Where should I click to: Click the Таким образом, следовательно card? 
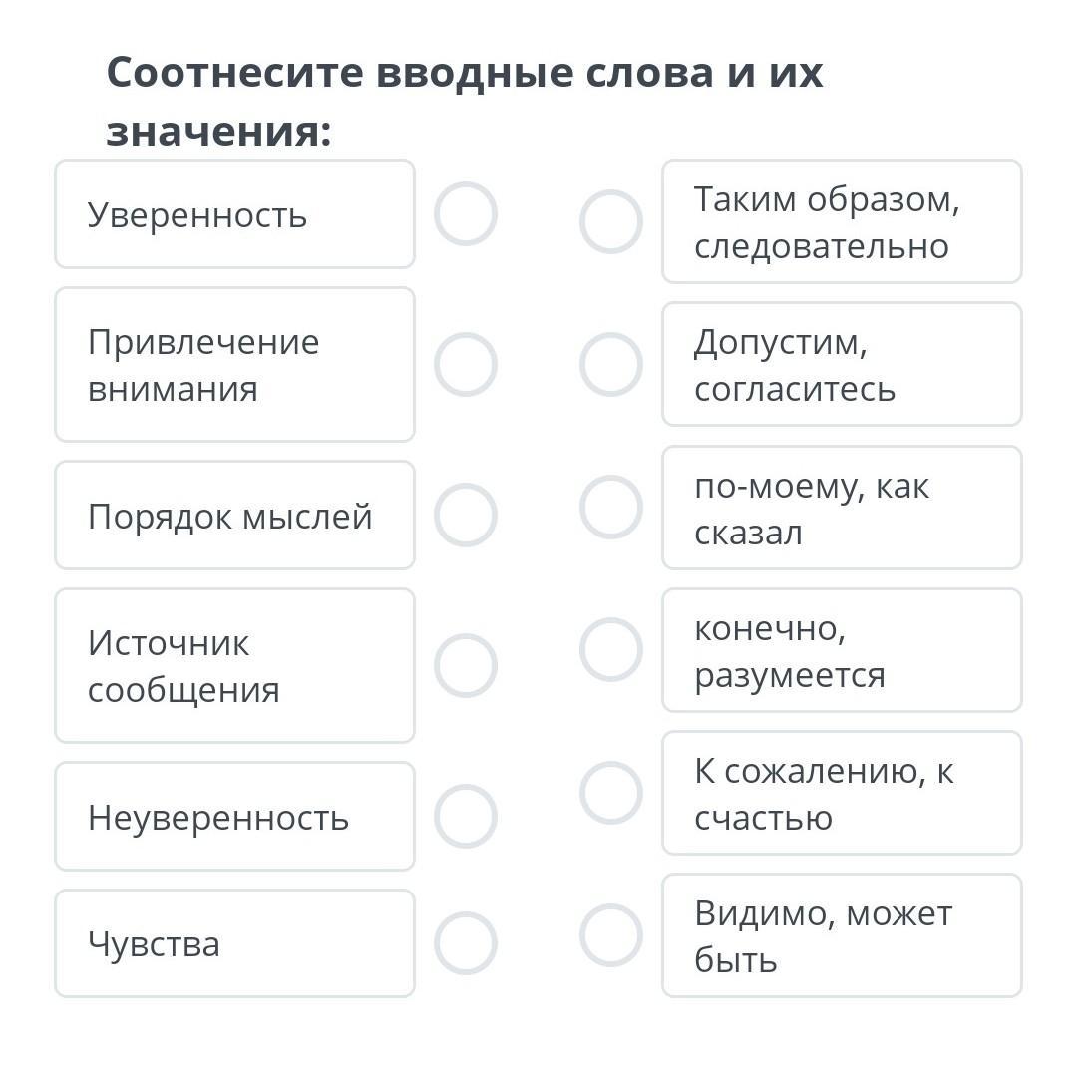(x=842, y=221)
